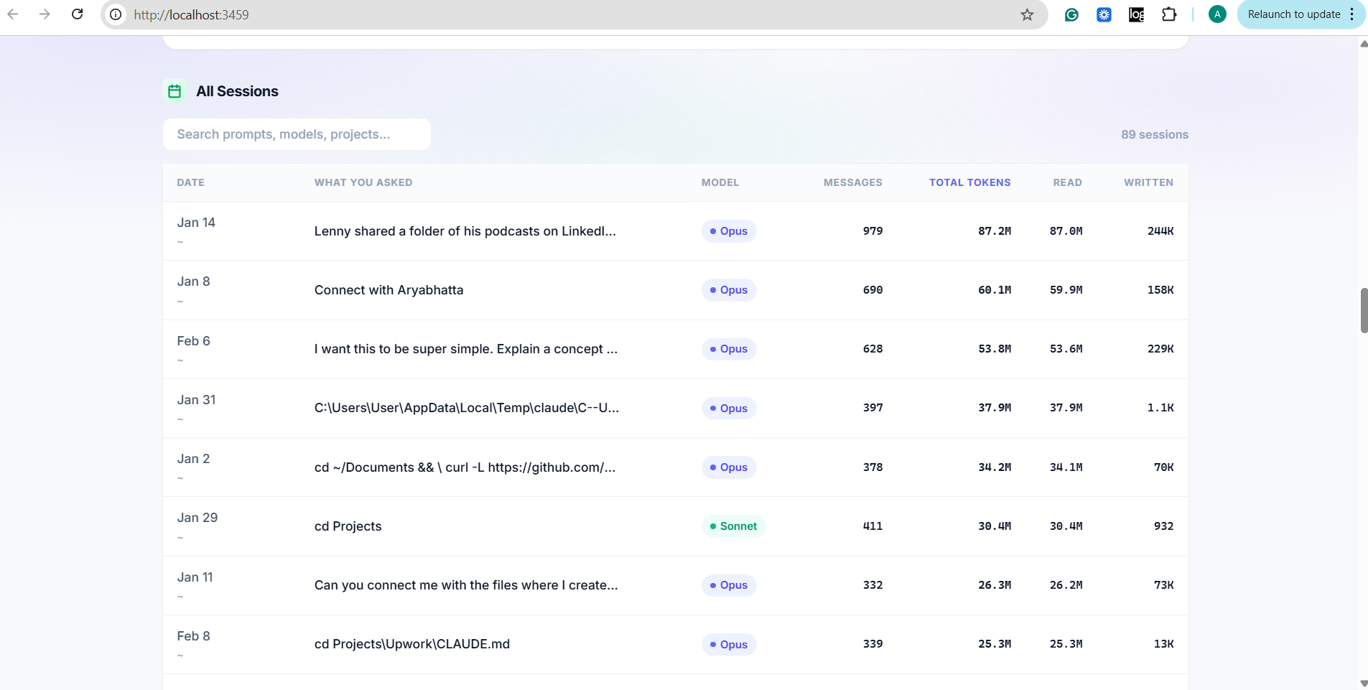Viewport: 1368px width, 690px height.
Task: Click the site info icon in address bar
Action: pyautogui.click(x=115, y=14)
